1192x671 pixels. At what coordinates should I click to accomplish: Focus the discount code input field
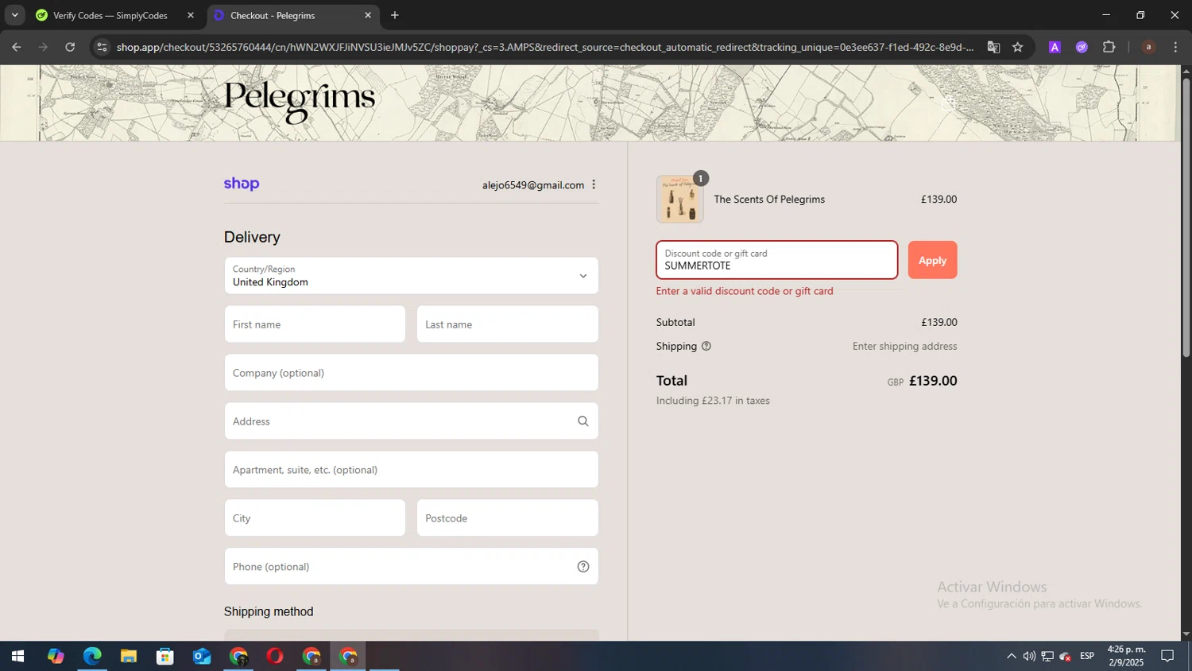pyautogui.click(x=776, y=260)
